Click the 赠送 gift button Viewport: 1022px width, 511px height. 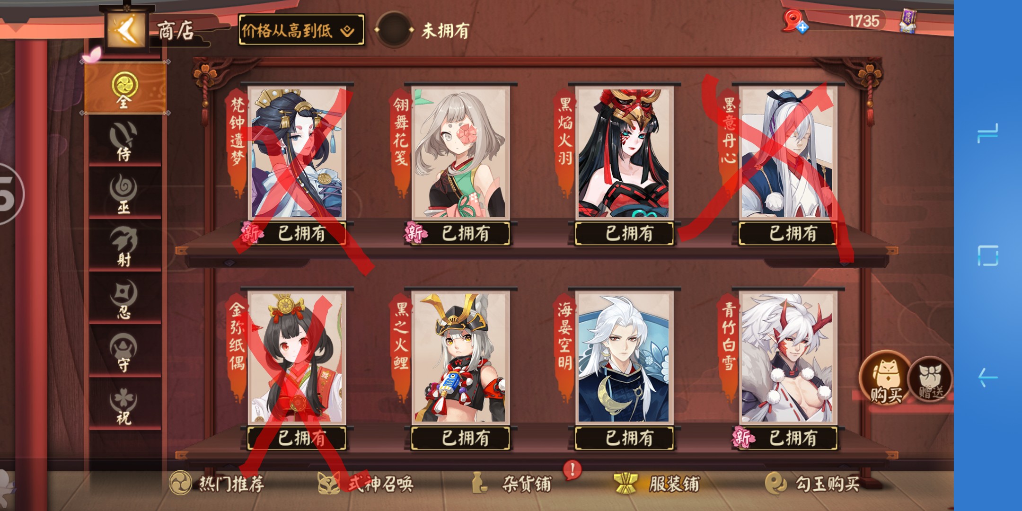point(930,379)
